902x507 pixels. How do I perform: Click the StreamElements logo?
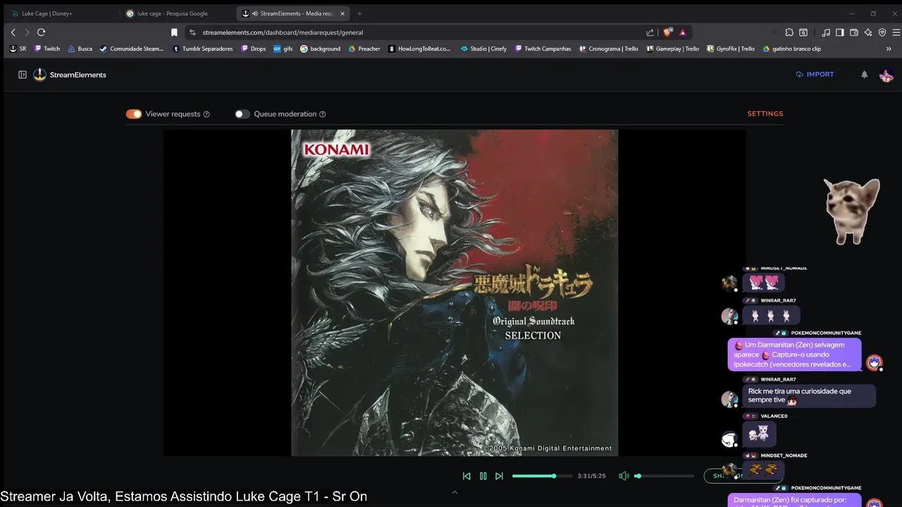point(70,75)
